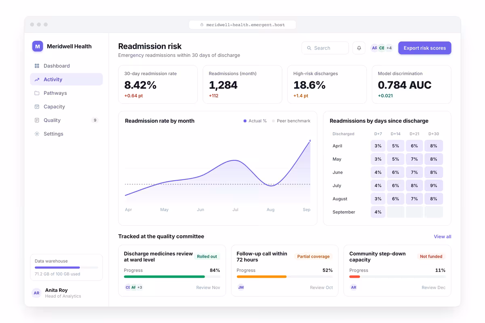Click the Community step-down 11% progress bar
This screenshot has width=485, height=323.
coord(397,277)
